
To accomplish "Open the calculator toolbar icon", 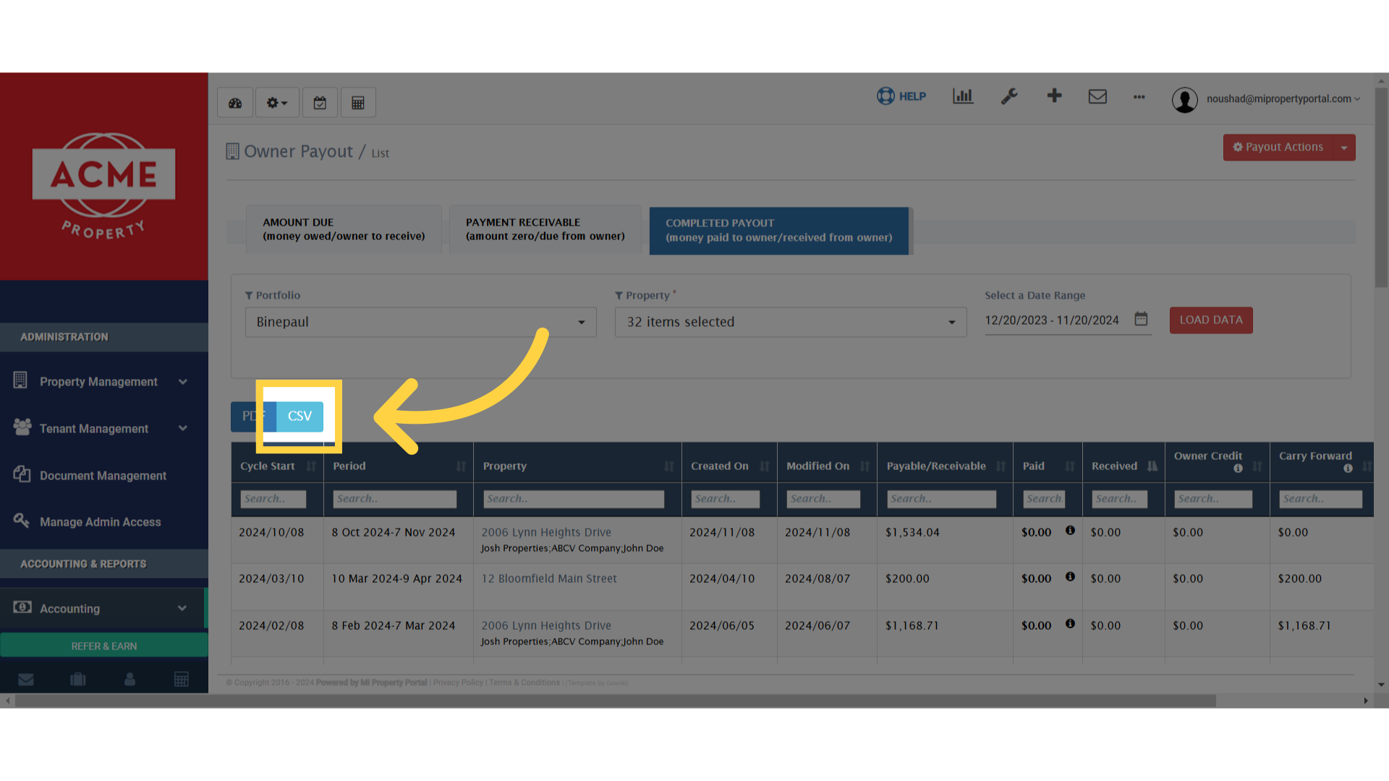I will (x=358, y=103).
